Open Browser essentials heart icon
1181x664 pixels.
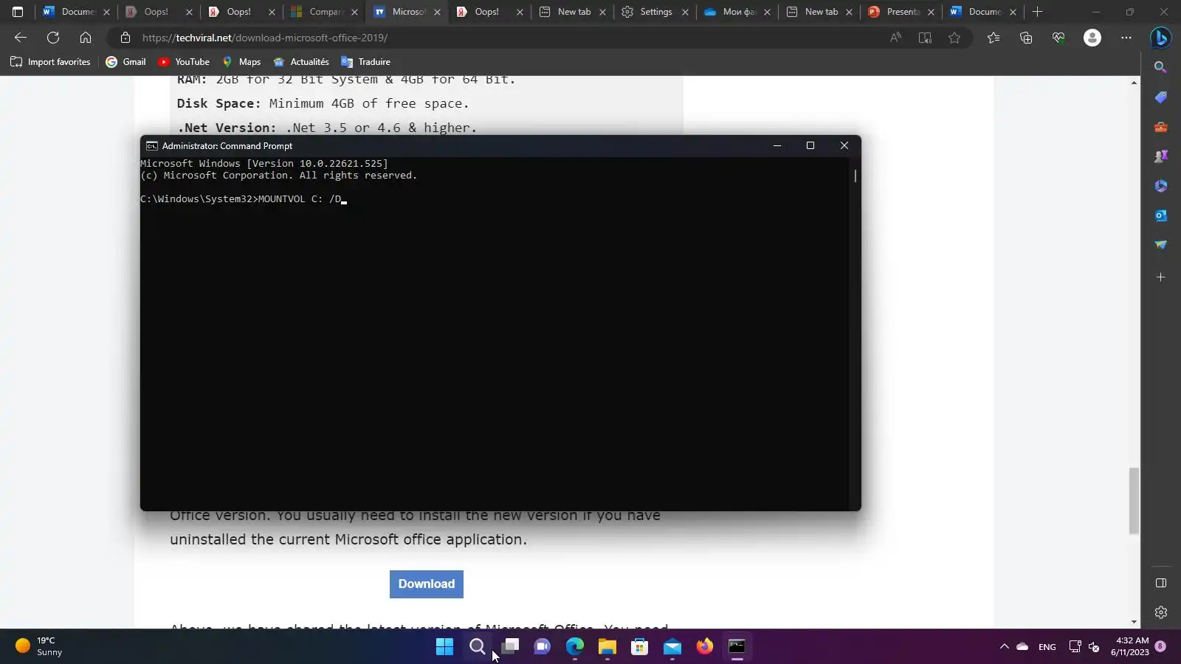pos(1058,38)
